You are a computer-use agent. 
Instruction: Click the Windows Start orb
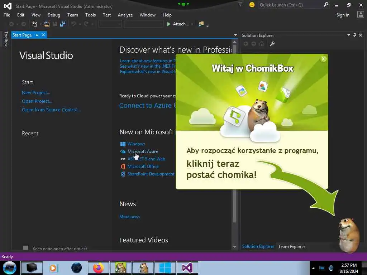(10, 268)
